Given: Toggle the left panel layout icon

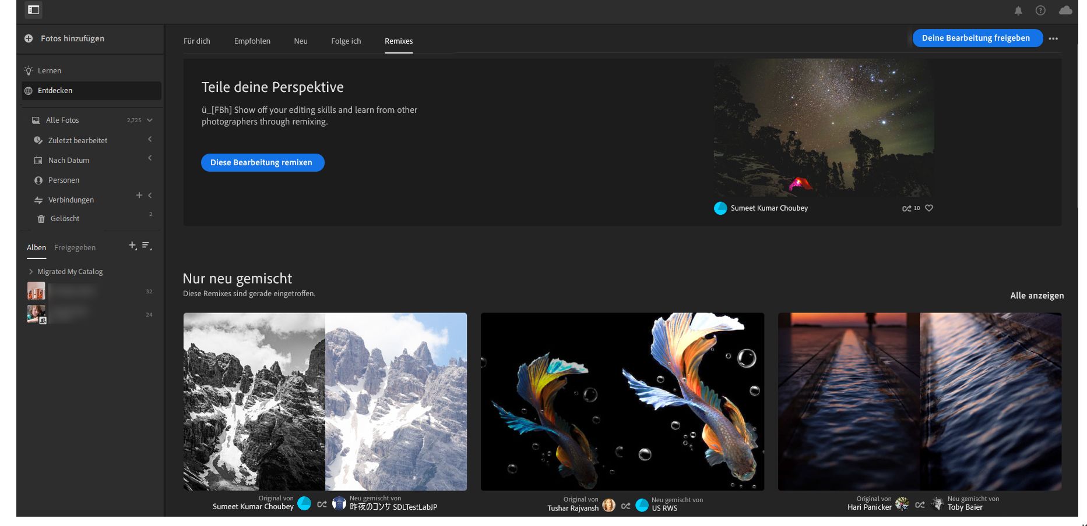Looking at the screenshot, I should click(x=34, y=10).
